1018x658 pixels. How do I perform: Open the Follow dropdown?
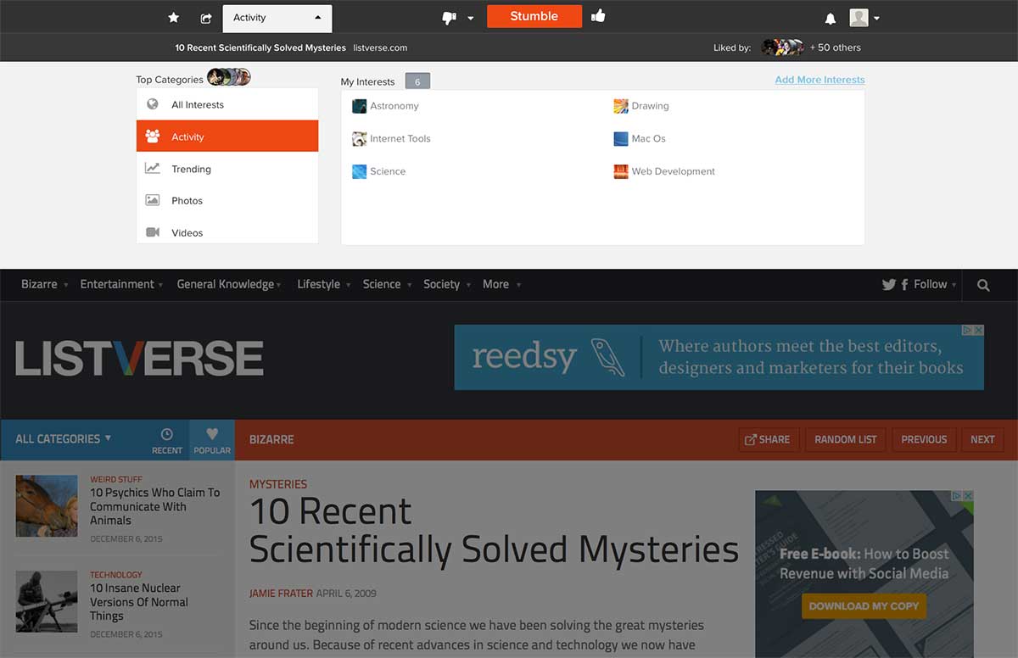(x=935, y=285)
